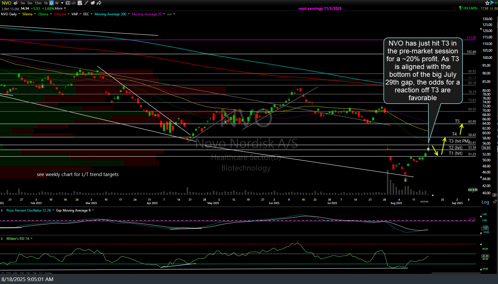498x284 pixels.
Task: Click the stamp icon beside NVO symbol
Action: pyautogui.click(x=16, y=3)
